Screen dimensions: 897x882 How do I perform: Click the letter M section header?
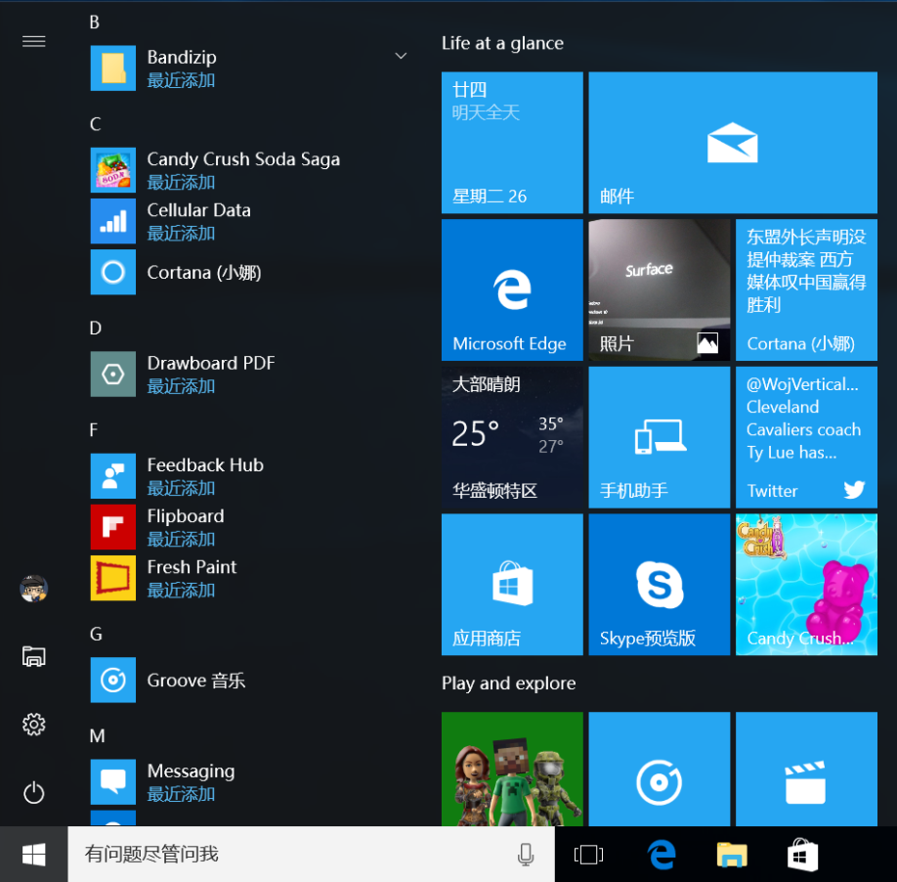(x=98, y=735)
